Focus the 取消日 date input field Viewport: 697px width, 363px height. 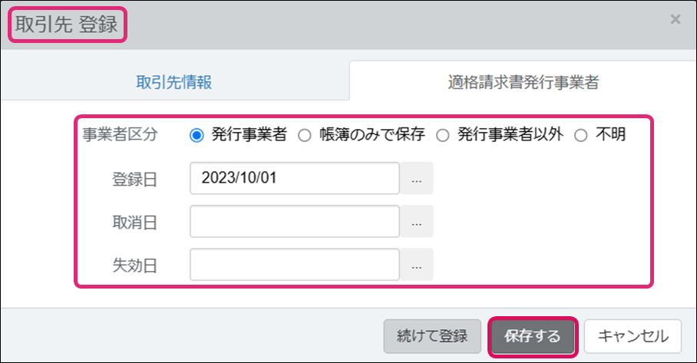[x=295, y=222]
